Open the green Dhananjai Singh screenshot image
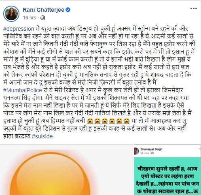 click(x=167, y=170)
